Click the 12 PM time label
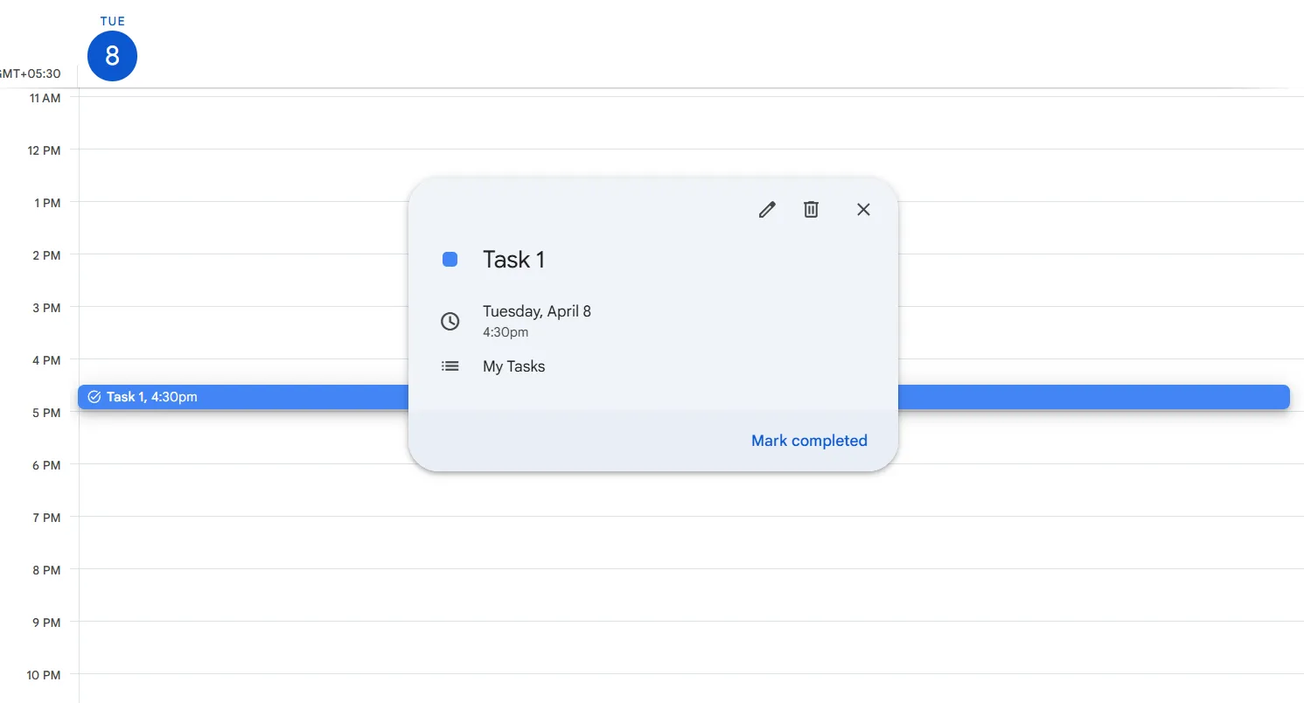Viewport: 1304px width, 703px height. coord(45,150)
